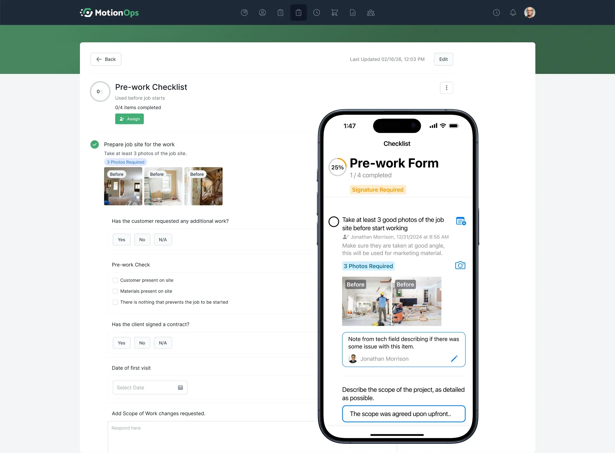Viewport: 615px width, 453px height.
Task: Click the calendar icon in date field
Action: click(x=180, y=387)
